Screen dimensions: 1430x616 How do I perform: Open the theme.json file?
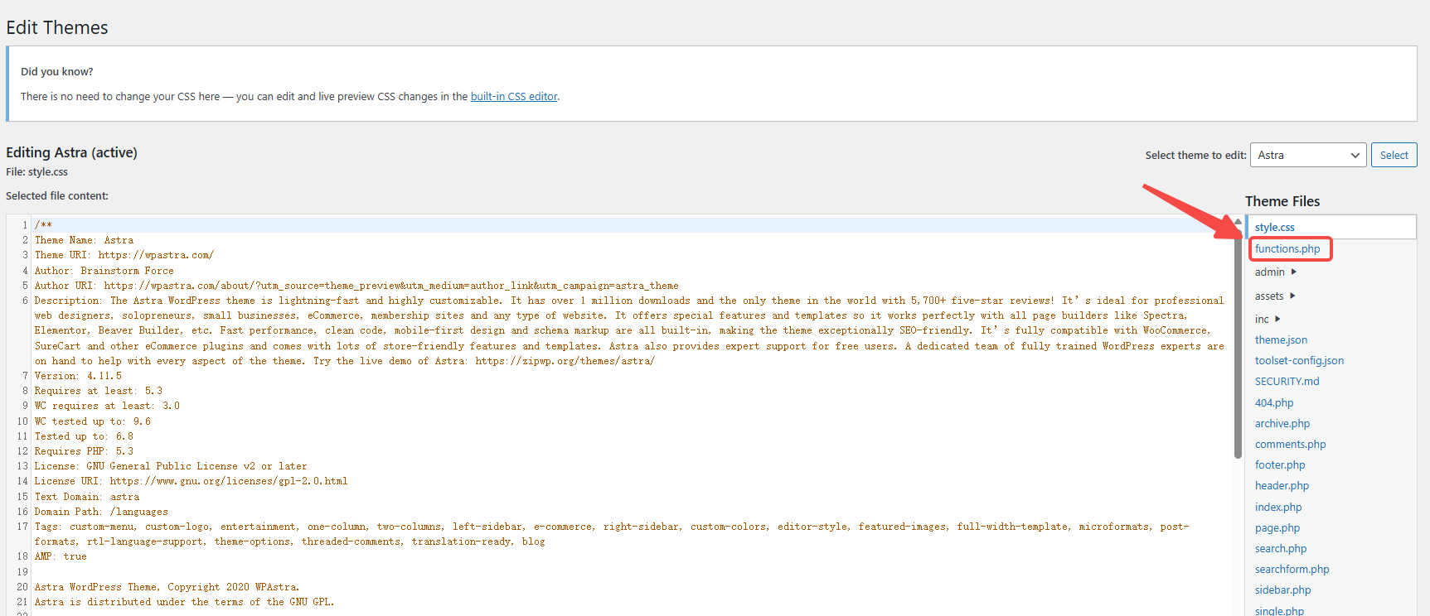1281,340
